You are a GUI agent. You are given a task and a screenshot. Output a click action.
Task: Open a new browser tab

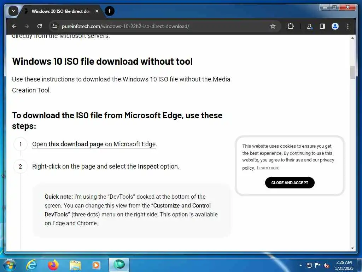tap(110, 11)
